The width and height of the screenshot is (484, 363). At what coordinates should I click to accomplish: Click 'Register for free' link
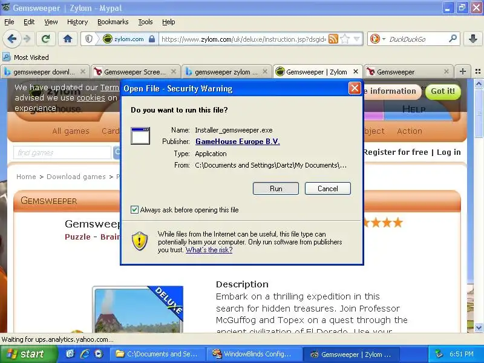pos(396,152)
